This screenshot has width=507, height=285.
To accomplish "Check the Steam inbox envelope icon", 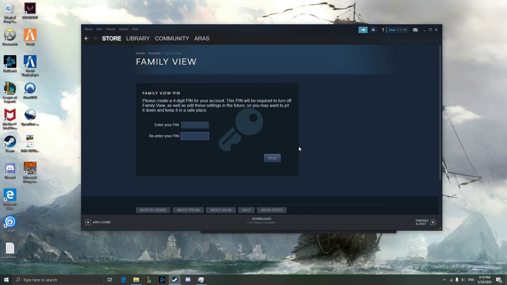I will 373,30.
